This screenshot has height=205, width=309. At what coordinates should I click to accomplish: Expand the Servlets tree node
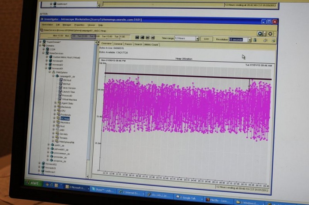pyautogui.click(x=54, y=134)
